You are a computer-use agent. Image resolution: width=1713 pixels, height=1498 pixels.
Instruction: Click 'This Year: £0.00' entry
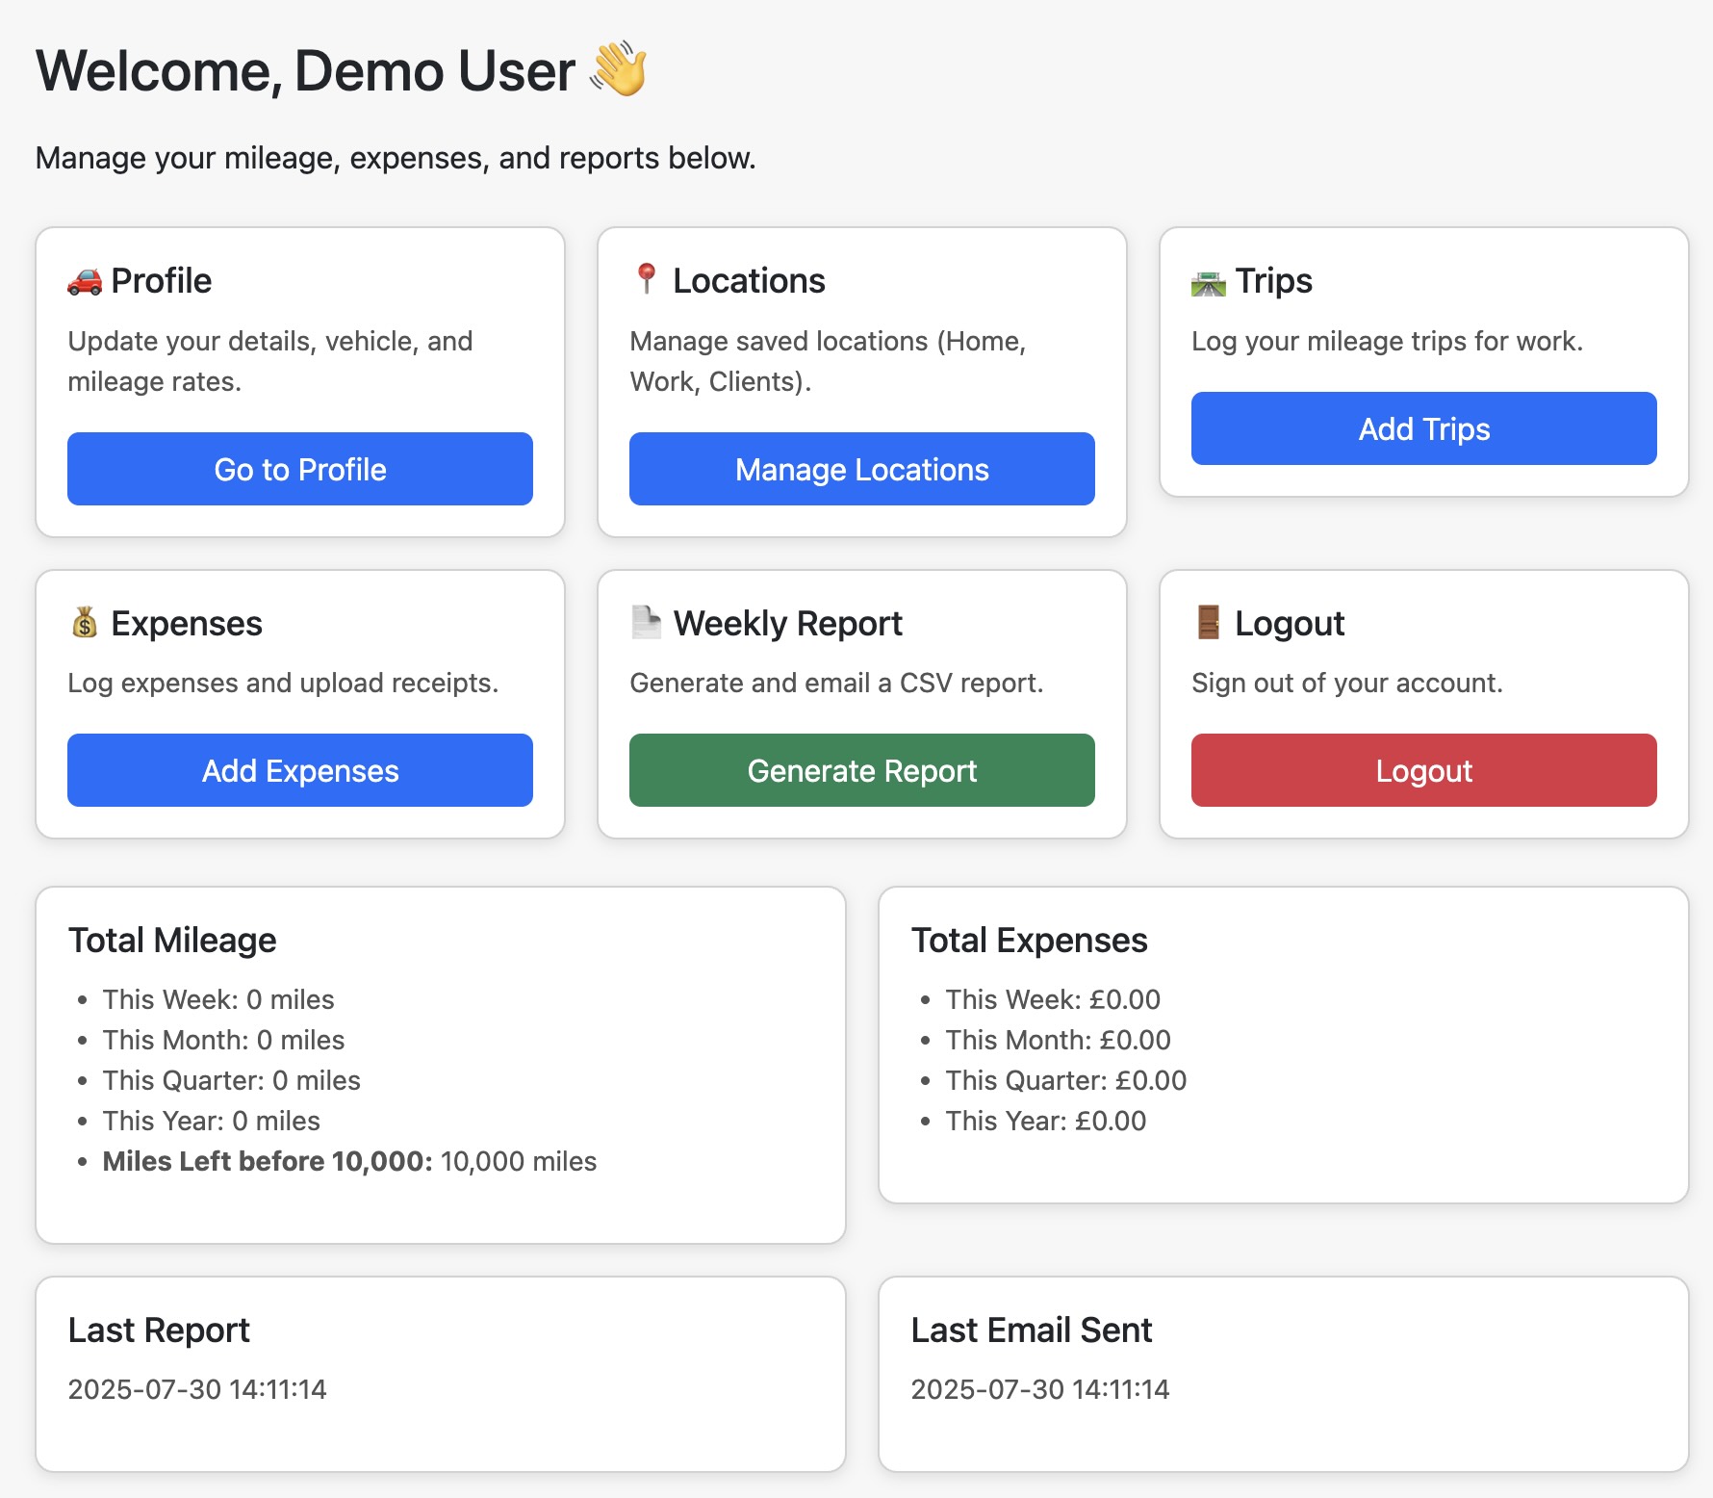(x=1046, y=1121)
